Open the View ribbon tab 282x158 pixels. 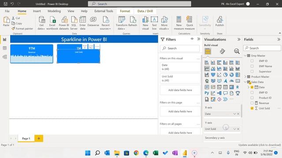[71, 11]
